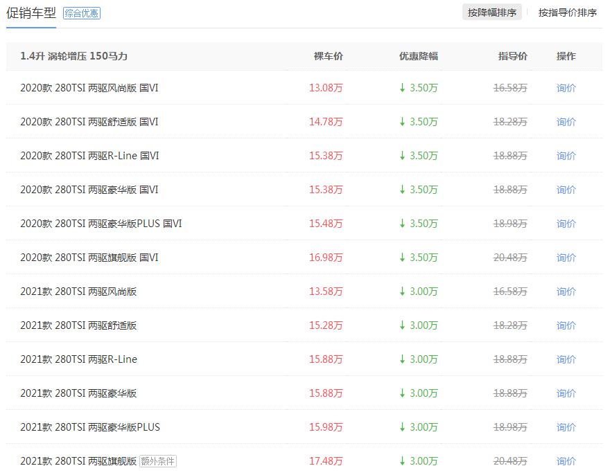Sort by 按降幅排序 discount amount

pos(491,13)
